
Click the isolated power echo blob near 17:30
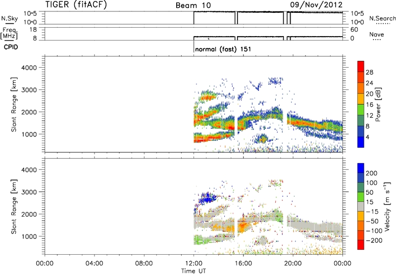tap(263, 138)
